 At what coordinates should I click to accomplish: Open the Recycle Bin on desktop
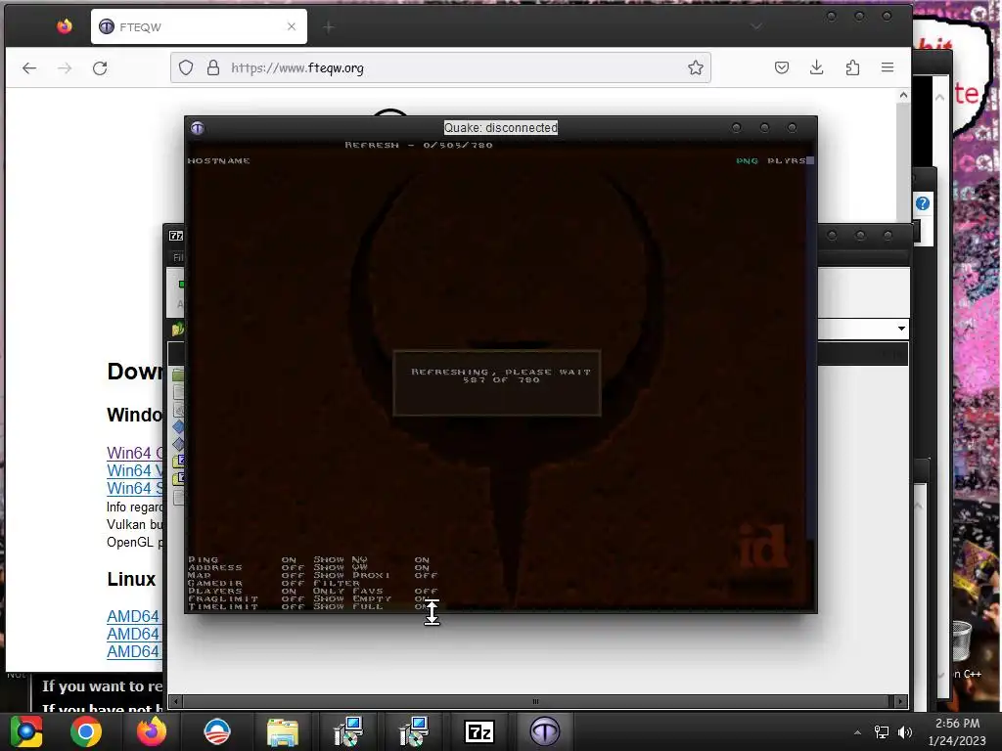(960, 641)
